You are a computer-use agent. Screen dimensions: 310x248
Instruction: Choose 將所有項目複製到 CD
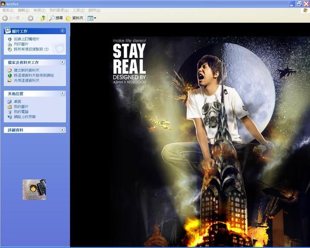click(x=31, y=49)
